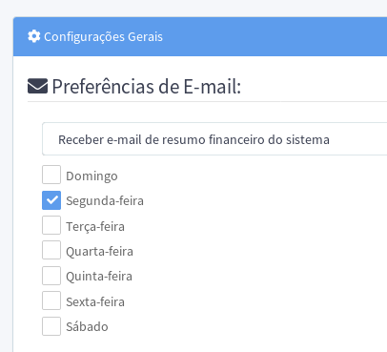Select the Sexta-feira checkbox

point(51,300)
